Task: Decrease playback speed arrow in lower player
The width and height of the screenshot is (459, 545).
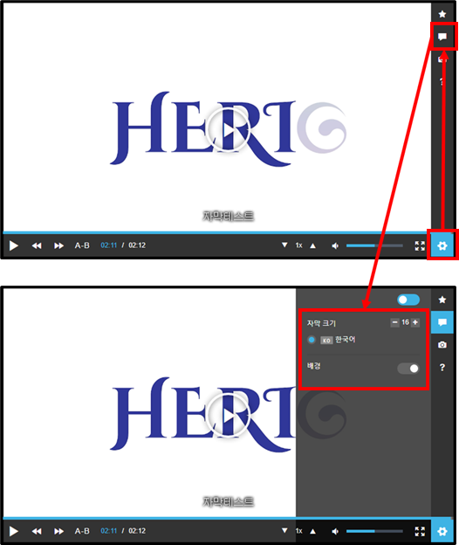Action: pyautogui.click(x=284, y=530)
